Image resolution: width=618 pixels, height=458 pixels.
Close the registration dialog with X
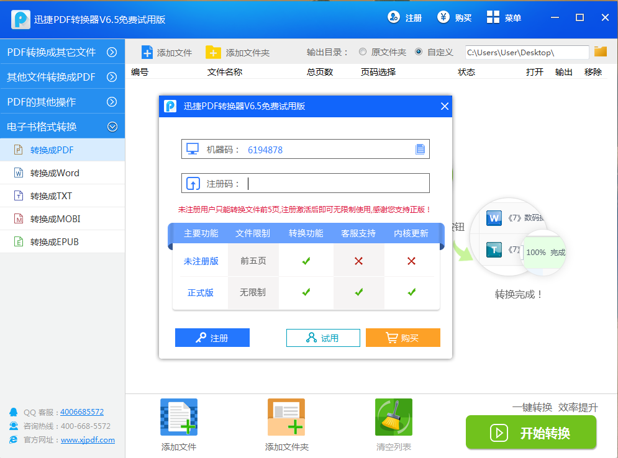point(445,106)
